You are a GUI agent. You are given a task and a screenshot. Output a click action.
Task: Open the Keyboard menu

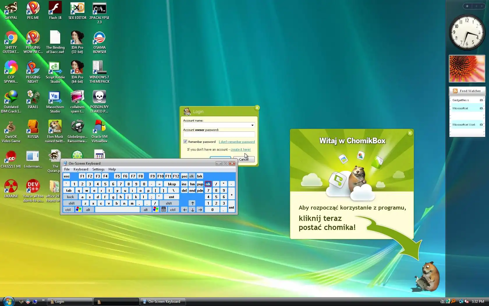[81, 169]
